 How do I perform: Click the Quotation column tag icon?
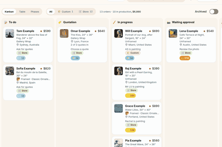pyautogui.click(x=60, y=22)
